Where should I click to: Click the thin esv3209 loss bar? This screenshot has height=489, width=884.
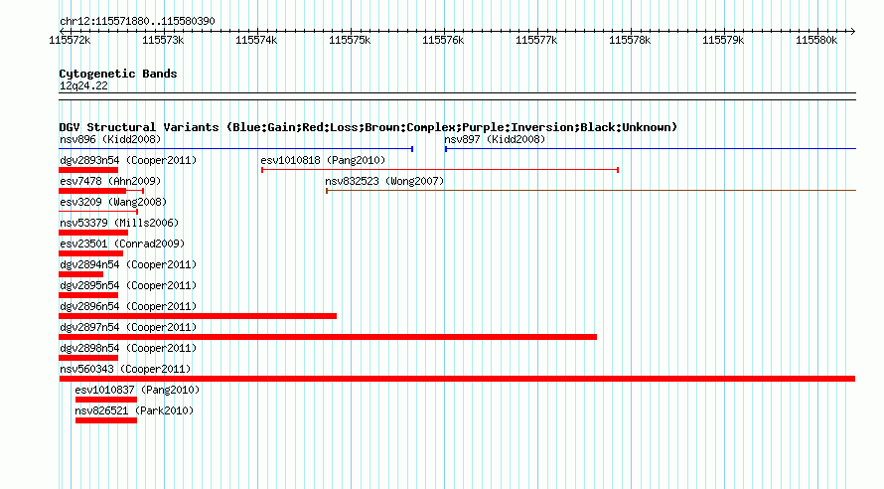click(x=98, y=212)
